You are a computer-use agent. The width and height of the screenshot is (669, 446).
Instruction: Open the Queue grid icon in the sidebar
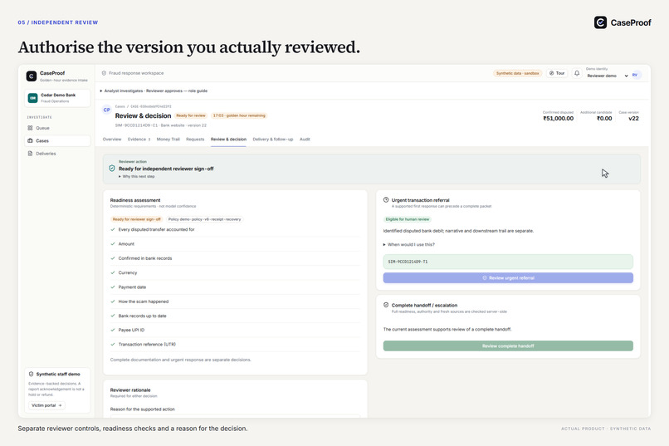(x=30, y=128)
